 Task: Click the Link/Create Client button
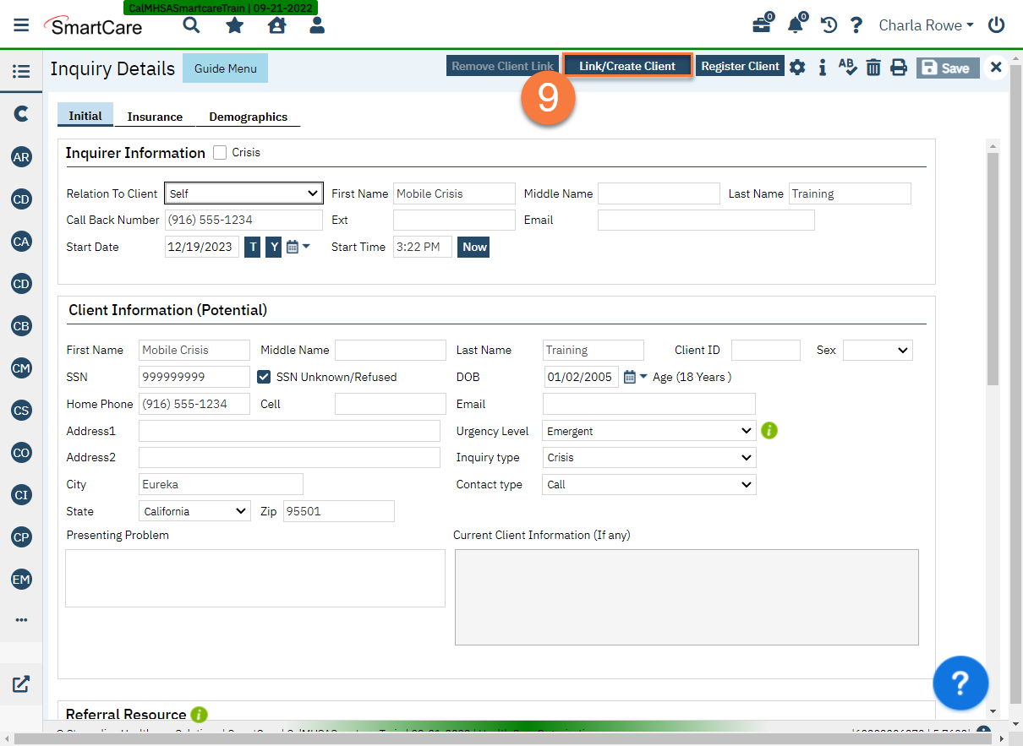627,65
